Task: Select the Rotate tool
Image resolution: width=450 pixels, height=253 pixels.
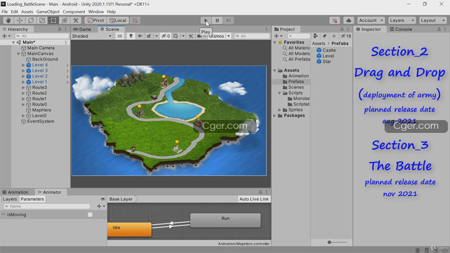Action: 31,20
